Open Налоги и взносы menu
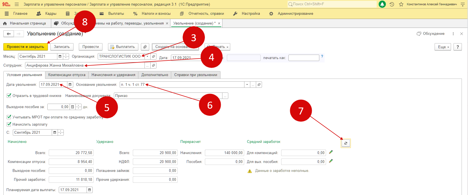The height and width of the screenshot is (195, 468). click(152, 14)
